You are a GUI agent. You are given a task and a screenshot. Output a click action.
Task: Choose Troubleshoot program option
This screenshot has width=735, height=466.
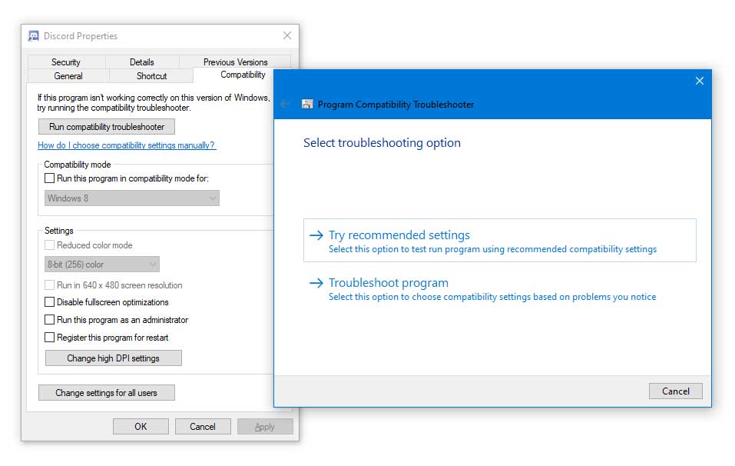pyautogui.click(x=500, y=288)
